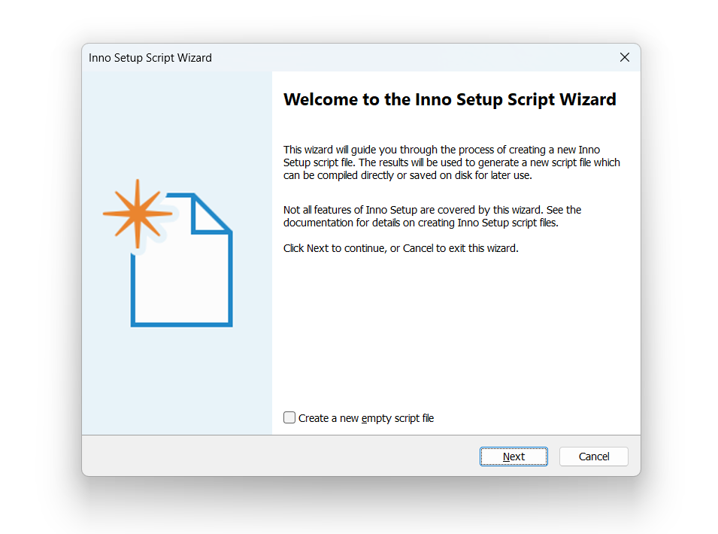Click the orange starburst on the document image
The width and height of the screenshot is (718, 534).
point(138,214)
